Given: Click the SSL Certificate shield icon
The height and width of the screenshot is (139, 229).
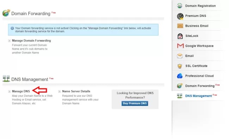Looking at the screenshot, I should (x=180, y=66).
